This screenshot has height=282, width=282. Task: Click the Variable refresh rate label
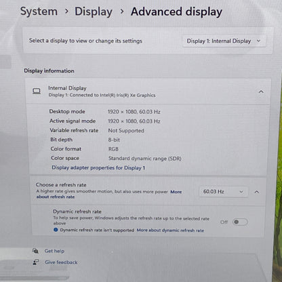pyautogui.click(x=74, y=130)
